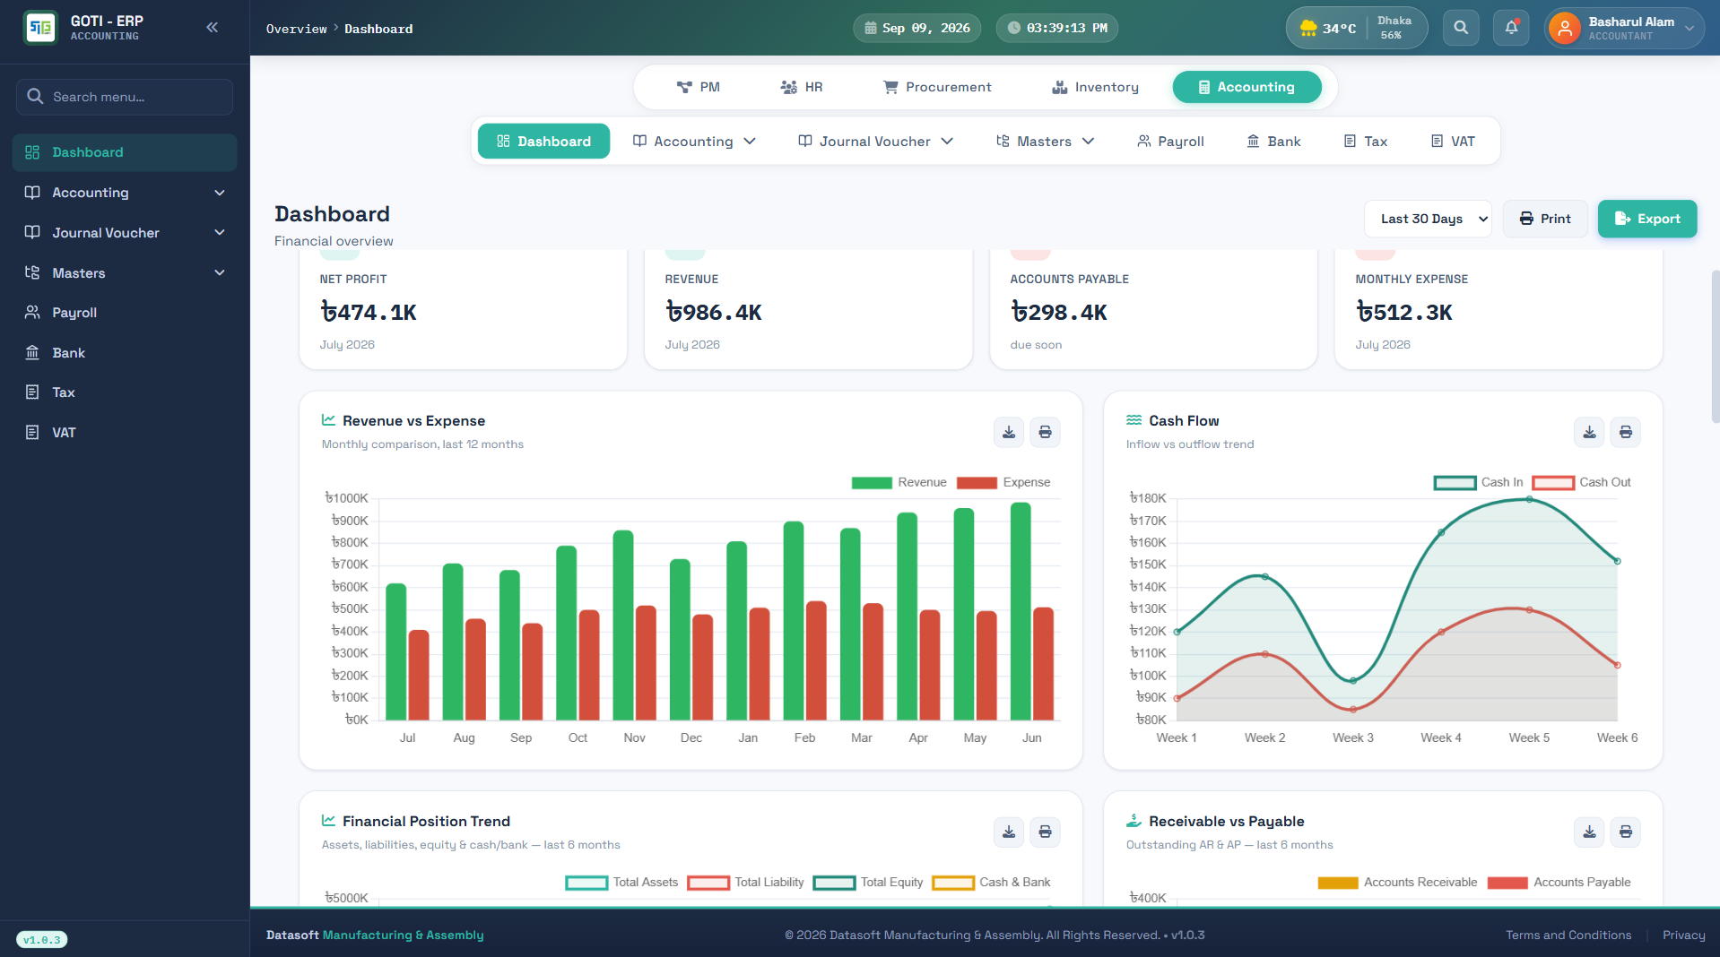Open the header search icon

1461,28
